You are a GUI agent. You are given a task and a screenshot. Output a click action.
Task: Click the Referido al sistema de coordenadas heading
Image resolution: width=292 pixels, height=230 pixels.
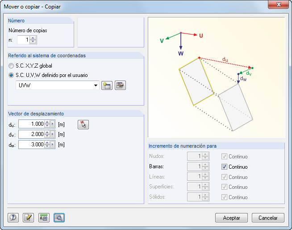(47, 55)
